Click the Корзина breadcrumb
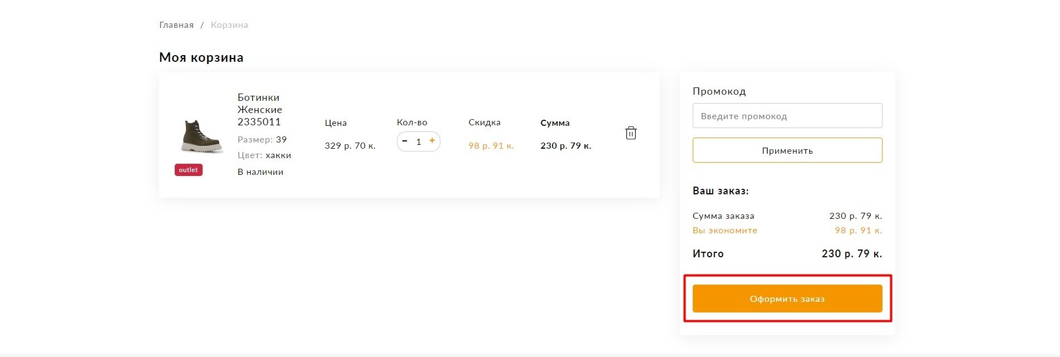Image resolution: width=1060 pixels, height=357 pixels. [229, 25]
